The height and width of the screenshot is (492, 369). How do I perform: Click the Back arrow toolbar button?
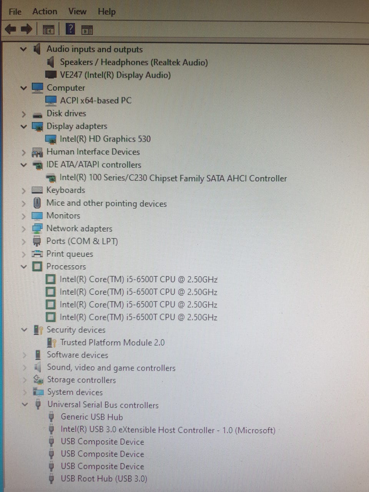(10, 29)
